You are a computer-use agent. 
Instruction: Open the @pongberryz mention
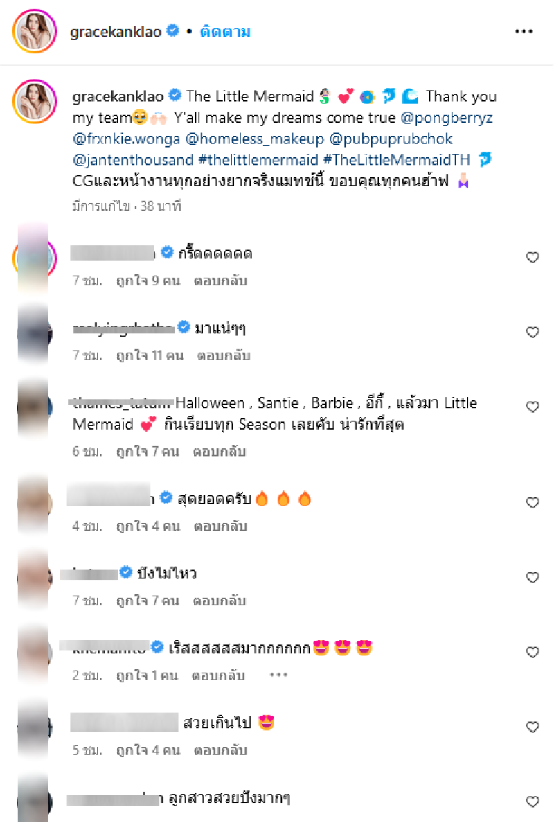click(x=447, y=118)
